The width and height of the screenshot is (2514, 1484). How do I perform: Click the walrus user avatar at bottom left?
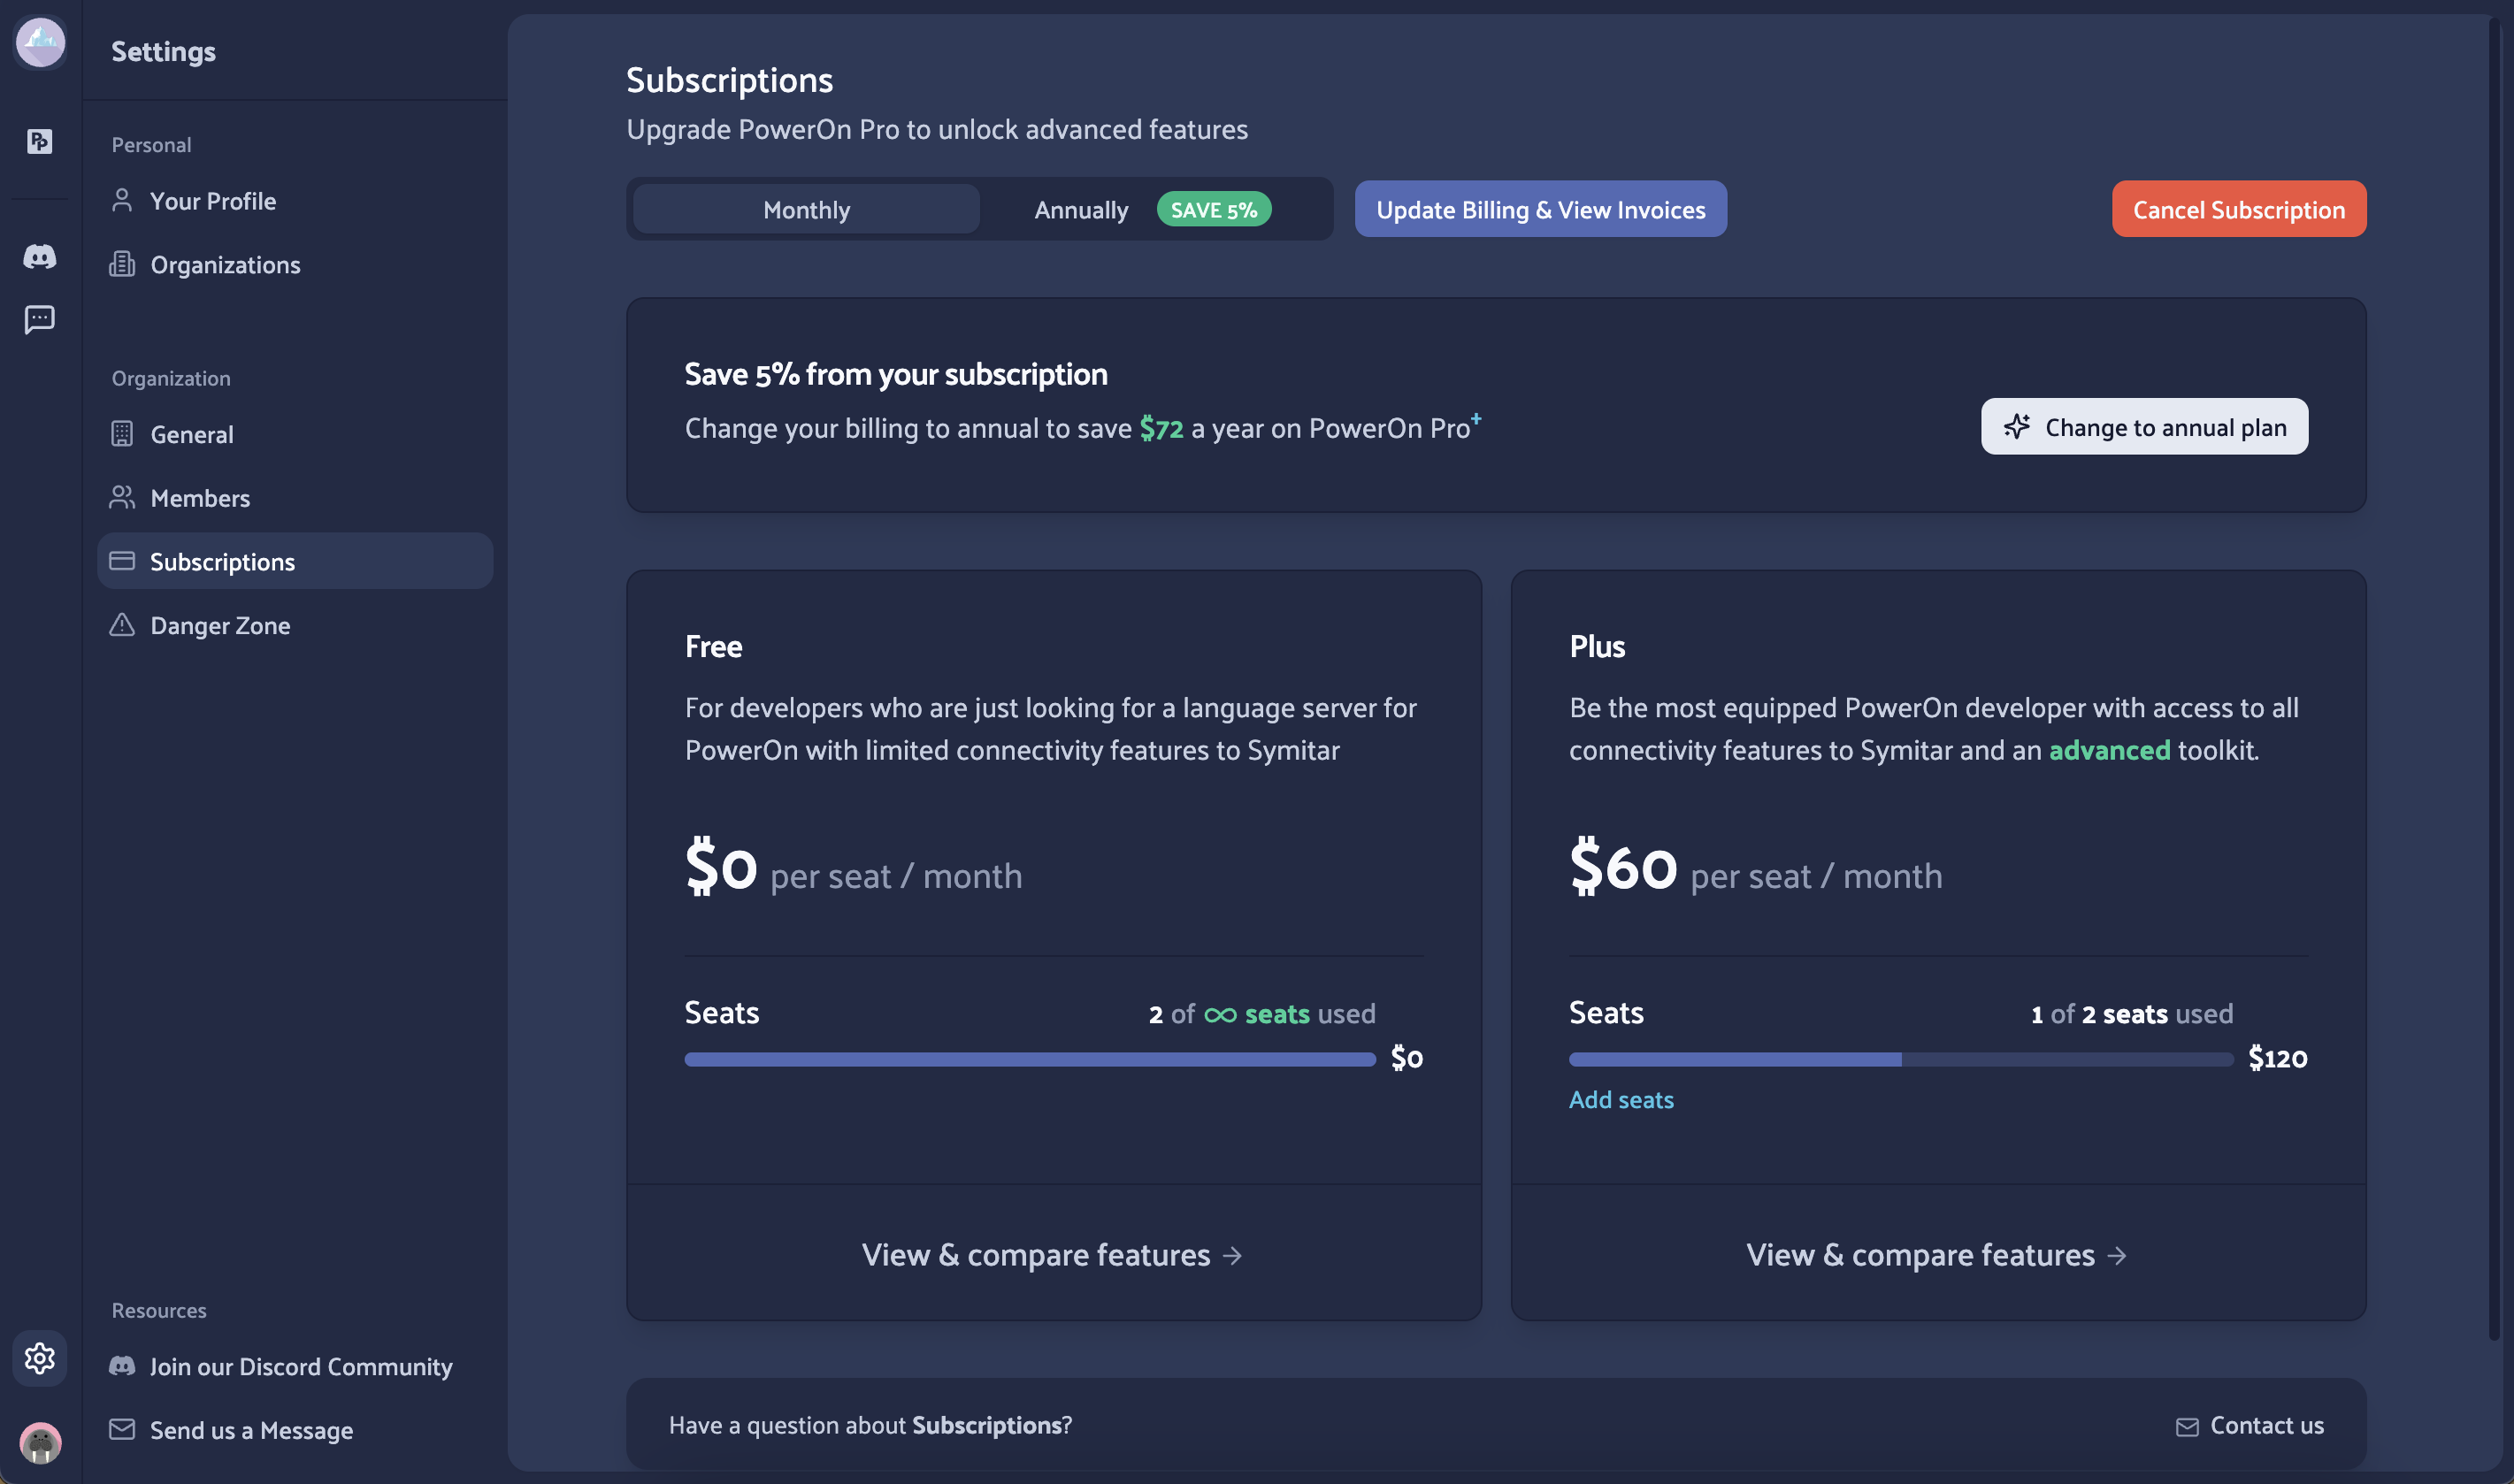coord(40,1443)
